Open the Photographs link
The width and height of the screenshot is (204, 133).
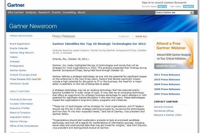[17, 66]
